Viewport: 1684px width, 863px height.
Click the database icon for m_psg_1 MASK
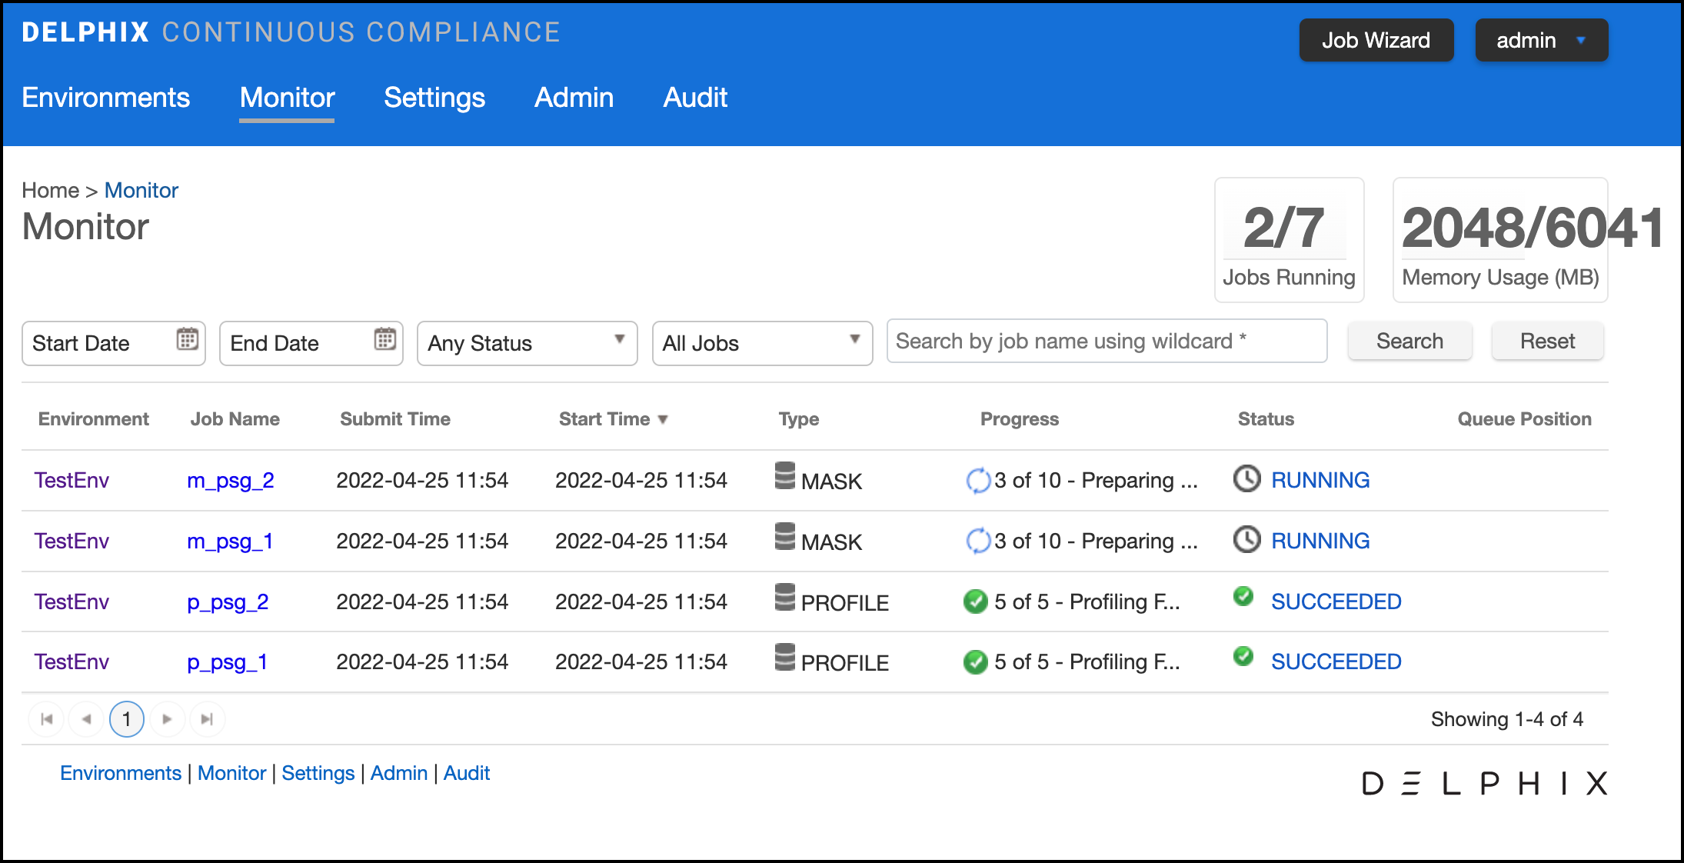click(x=784, y=537)
